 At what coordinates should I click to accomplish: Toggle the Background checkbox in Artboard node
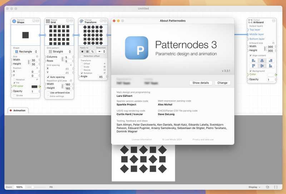tap(251, 71)
